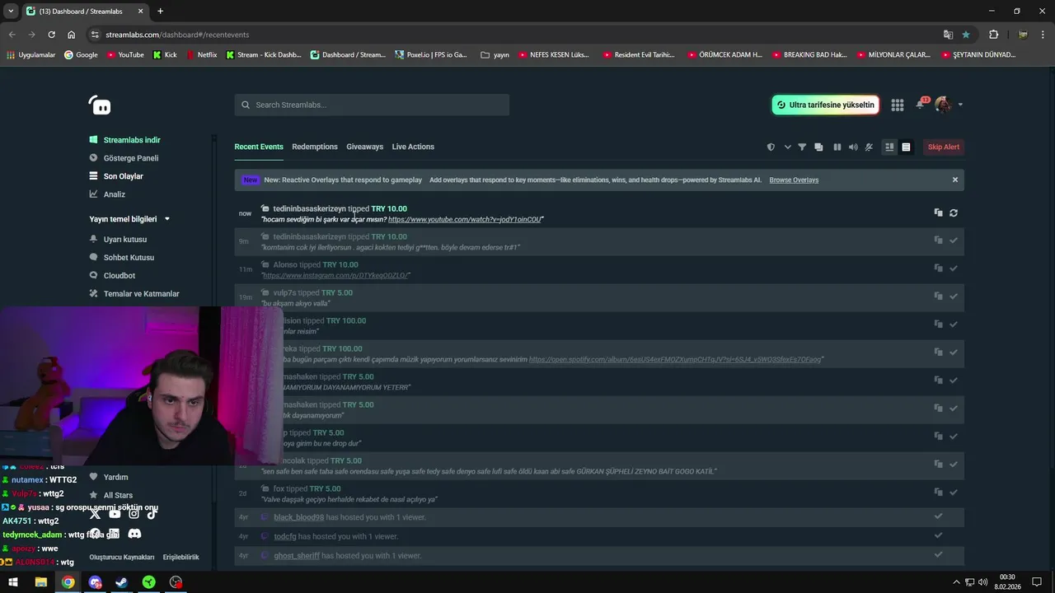Click the bookmark star in the address bar
Screen dimensions: 1055x593
966,35
